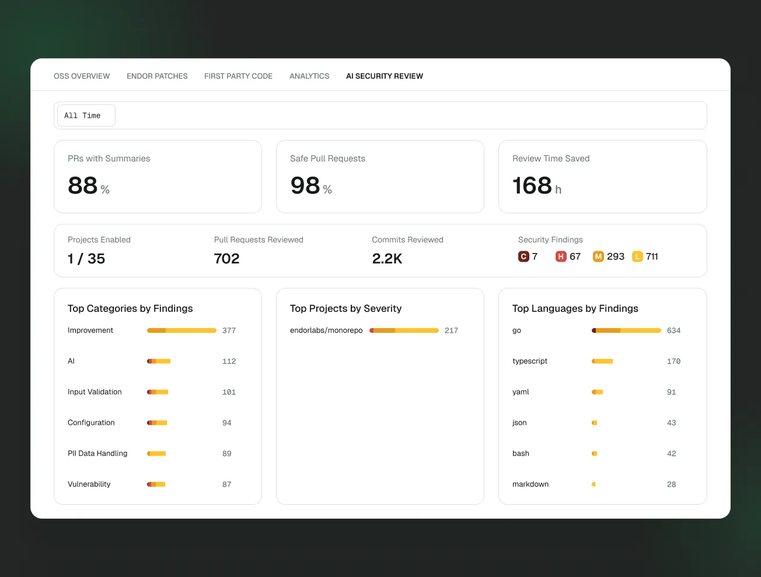Click the Critical severity C badge
The image size is (761, 577).
pyautogui.click(x=523, y=256)
